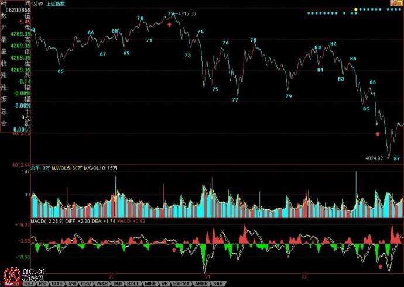This screenshot has height=287, width=404.
Task: Click the red arrow marker below peak 72
Action: [x=169, y=25]
